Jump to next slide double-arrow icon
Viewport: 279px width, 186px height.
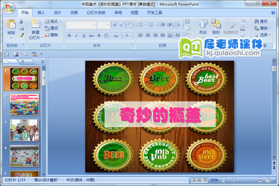coord(274,168)
